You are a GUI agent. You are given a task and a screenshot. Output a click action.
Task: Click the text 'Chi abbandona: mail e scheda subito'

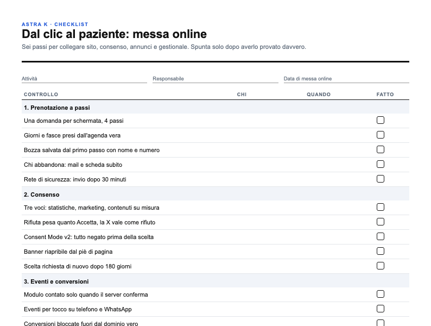[x=73, y=165]
